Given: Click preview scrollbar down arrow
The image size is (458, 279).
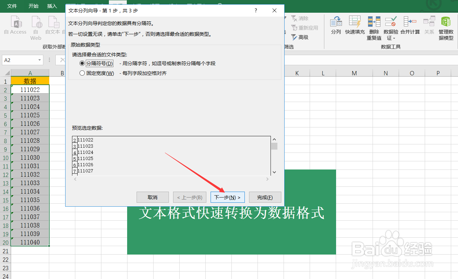Looking at the screenshot, I should pyautogui.click(x=274, y=172).
